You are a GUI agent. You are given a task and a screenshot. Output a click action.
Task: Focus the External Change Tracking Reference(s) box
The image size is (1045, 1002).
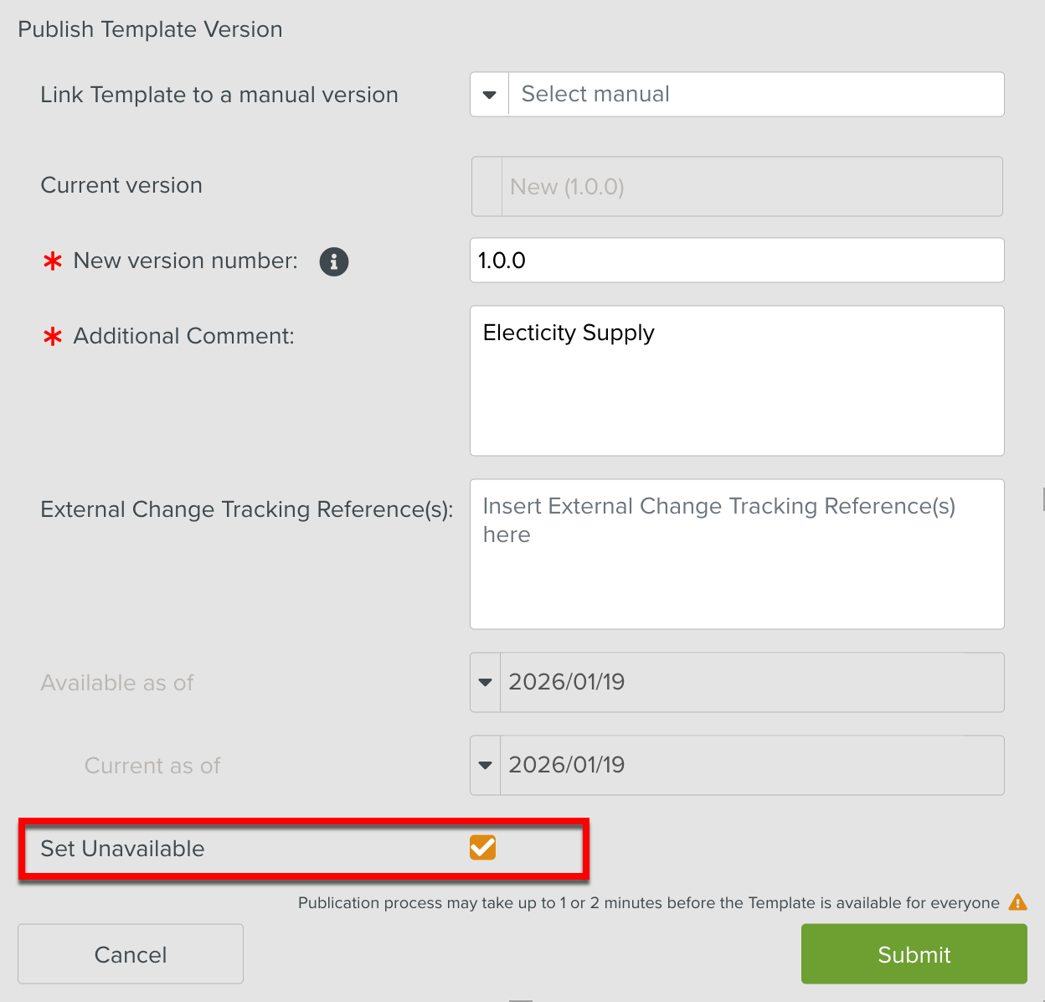point(737,554)
